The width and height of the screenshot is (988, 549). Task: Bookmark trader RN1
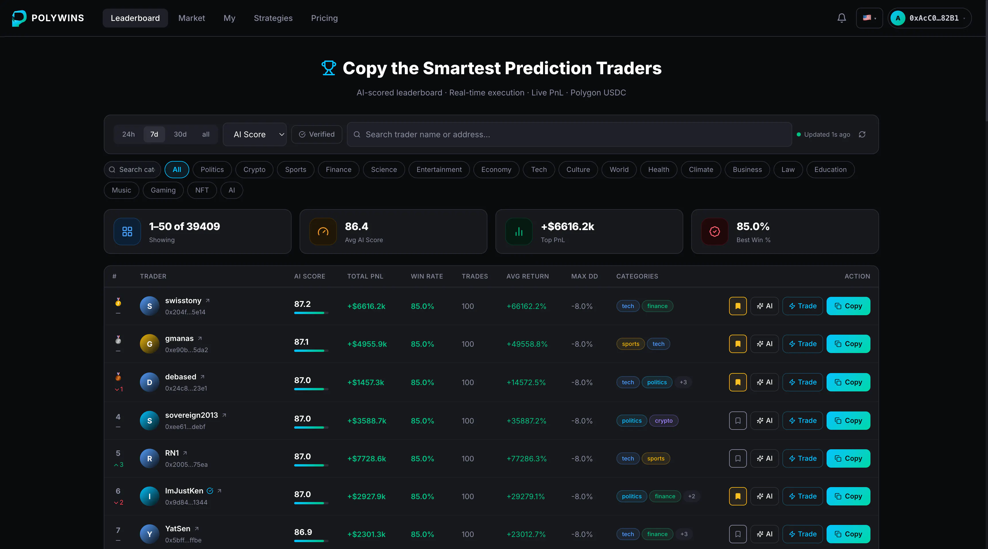coord(738,458)
